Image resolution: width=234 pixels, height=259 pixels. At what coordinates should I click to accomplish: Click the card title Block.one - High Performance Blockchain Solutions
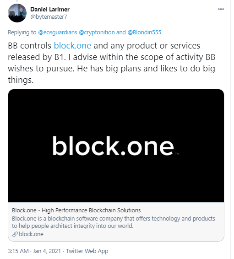(76, 210)
